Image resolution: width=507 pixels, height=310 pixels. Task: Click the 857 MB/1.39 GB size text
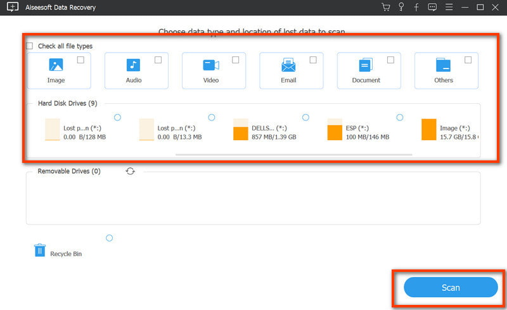tap(274, 137)
